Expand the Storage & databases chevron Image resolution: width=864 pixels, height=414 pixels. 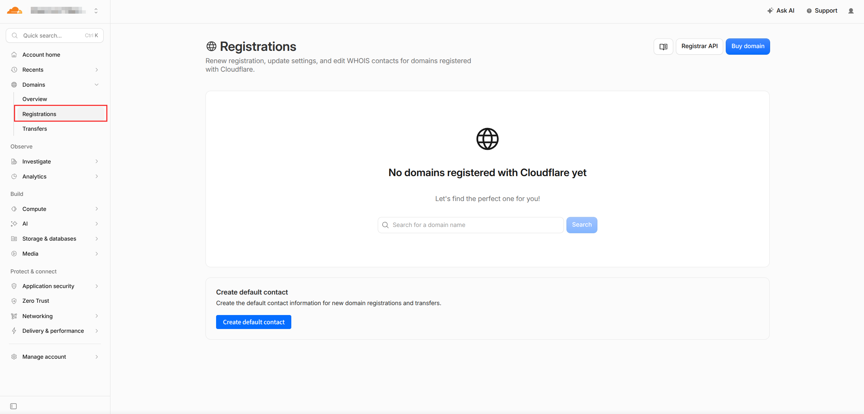coord(97,239)
